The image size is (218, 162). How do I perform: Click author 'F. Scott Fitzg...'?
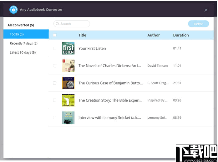[x=158, y=83]
